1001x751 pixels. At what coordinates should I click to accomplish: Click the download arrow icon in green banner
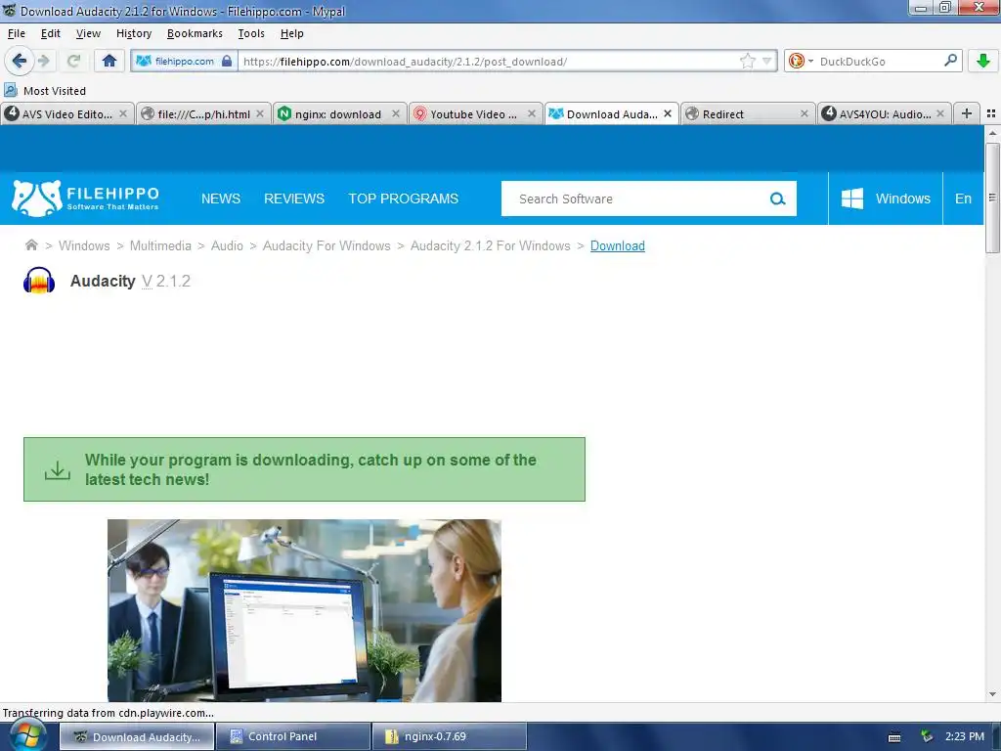click(58, 470)
